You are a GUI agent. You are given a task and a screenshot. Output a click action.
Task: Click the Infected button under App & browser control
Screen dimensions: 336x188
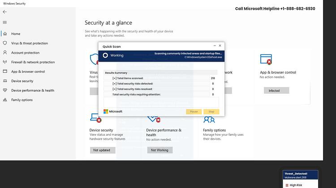276,91
